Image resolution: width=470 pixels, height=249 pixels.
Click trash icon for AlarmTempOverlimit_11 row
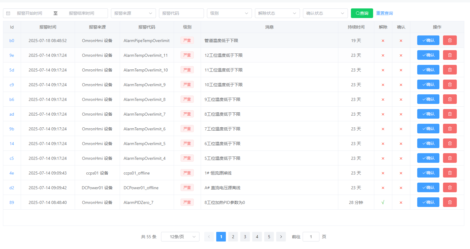[x=450, y=55]
